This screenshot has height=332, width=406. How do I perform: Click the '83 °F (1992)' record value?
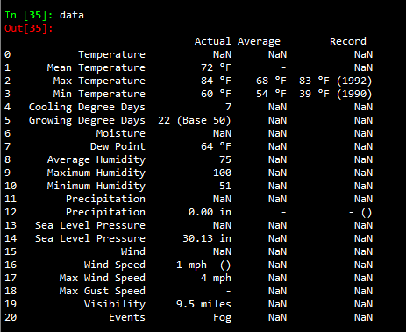coord(336,81)
